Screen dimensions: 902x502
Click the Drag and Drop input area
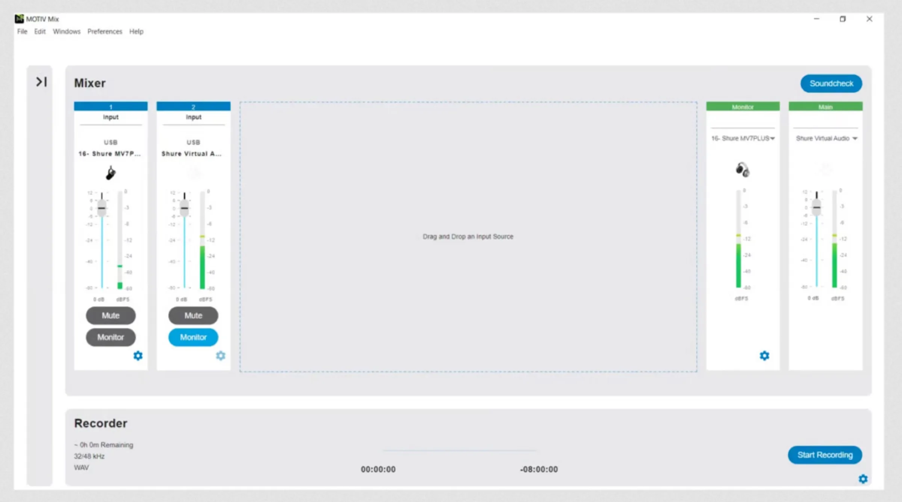pyautogui.click(x=468, y=236)
